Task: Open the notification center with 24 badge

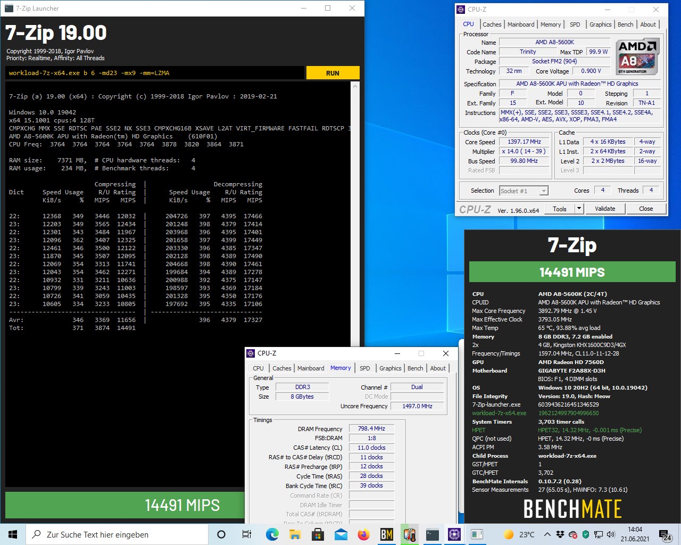Action: point(665,534)
